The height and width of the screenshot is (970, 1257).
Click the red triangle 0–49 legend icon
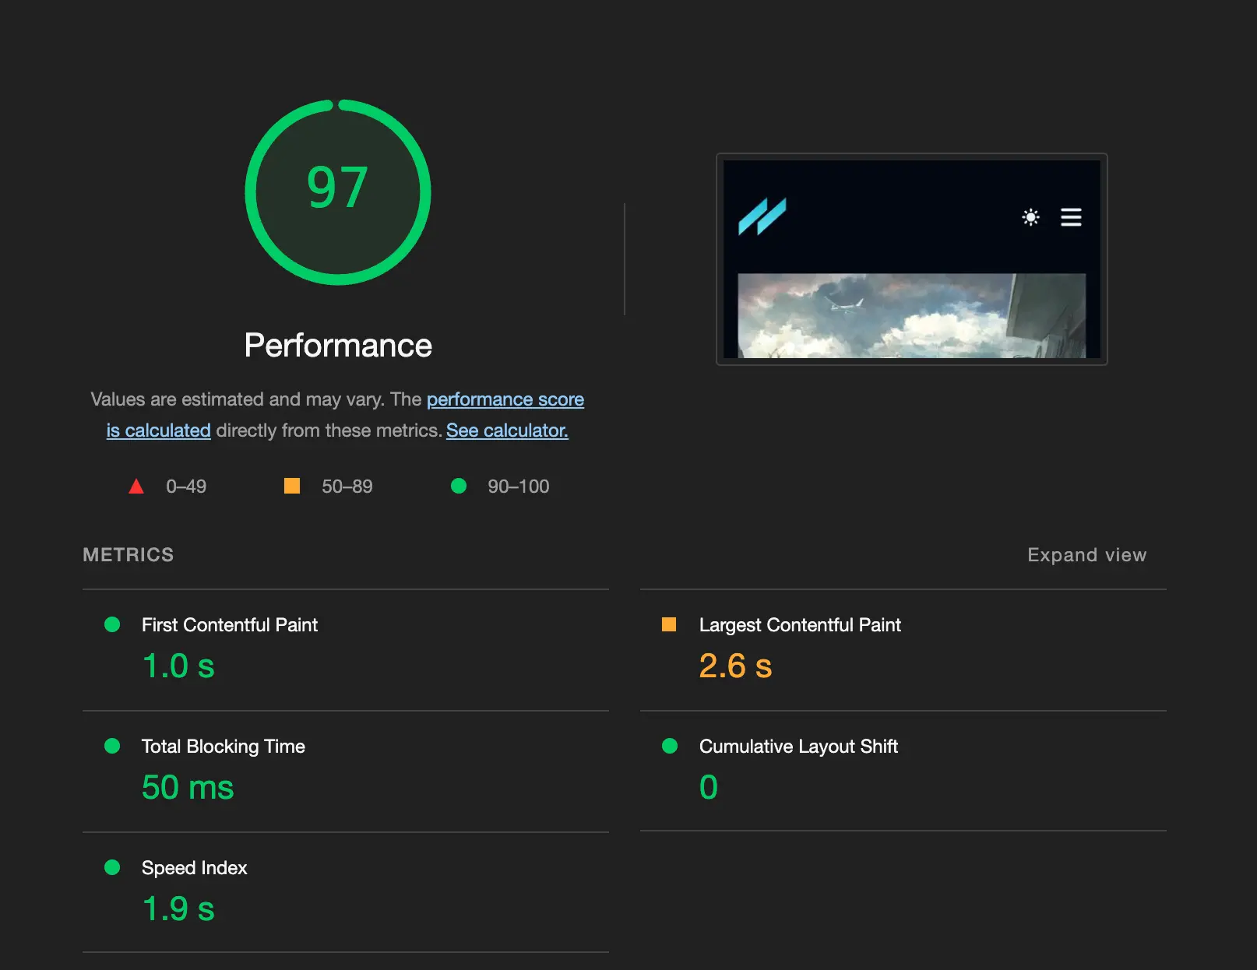coord(136,487)
